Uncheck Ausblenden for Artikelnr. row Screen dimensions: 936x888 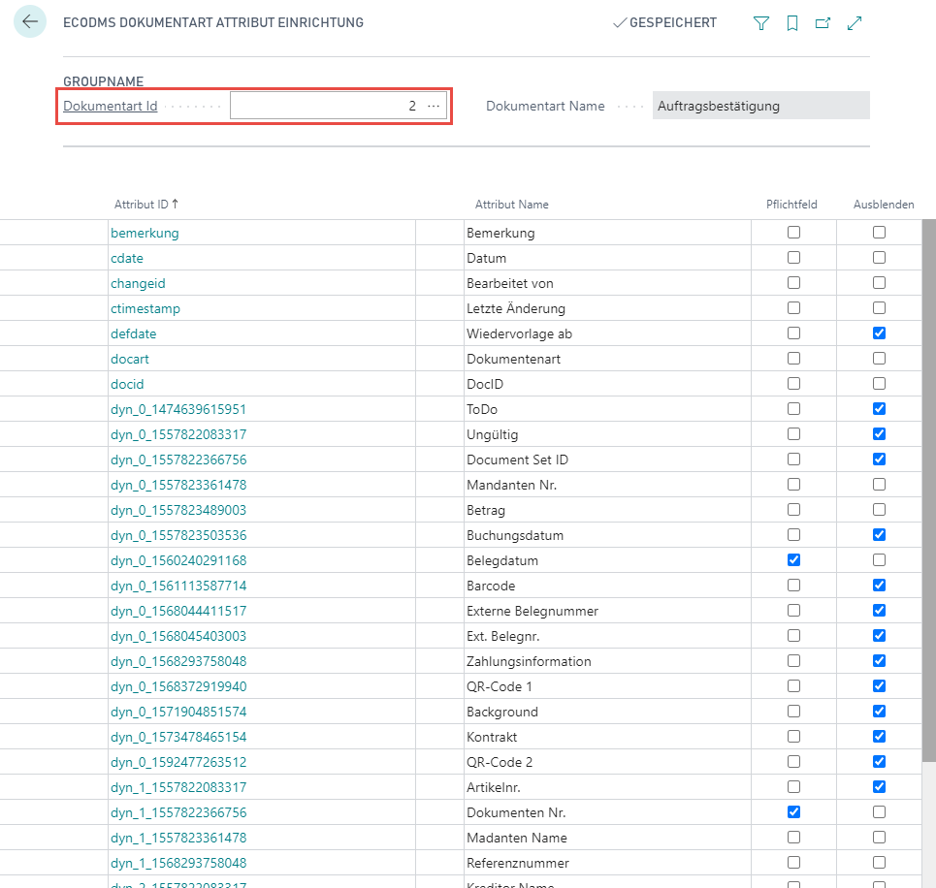[x=879, y=786]
